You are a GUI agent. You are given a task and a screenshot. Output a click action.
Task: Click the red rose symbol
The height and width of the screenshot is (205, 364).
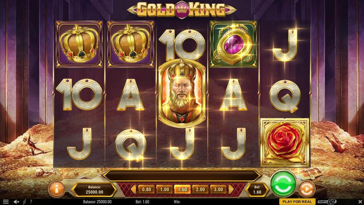(285, 142)
